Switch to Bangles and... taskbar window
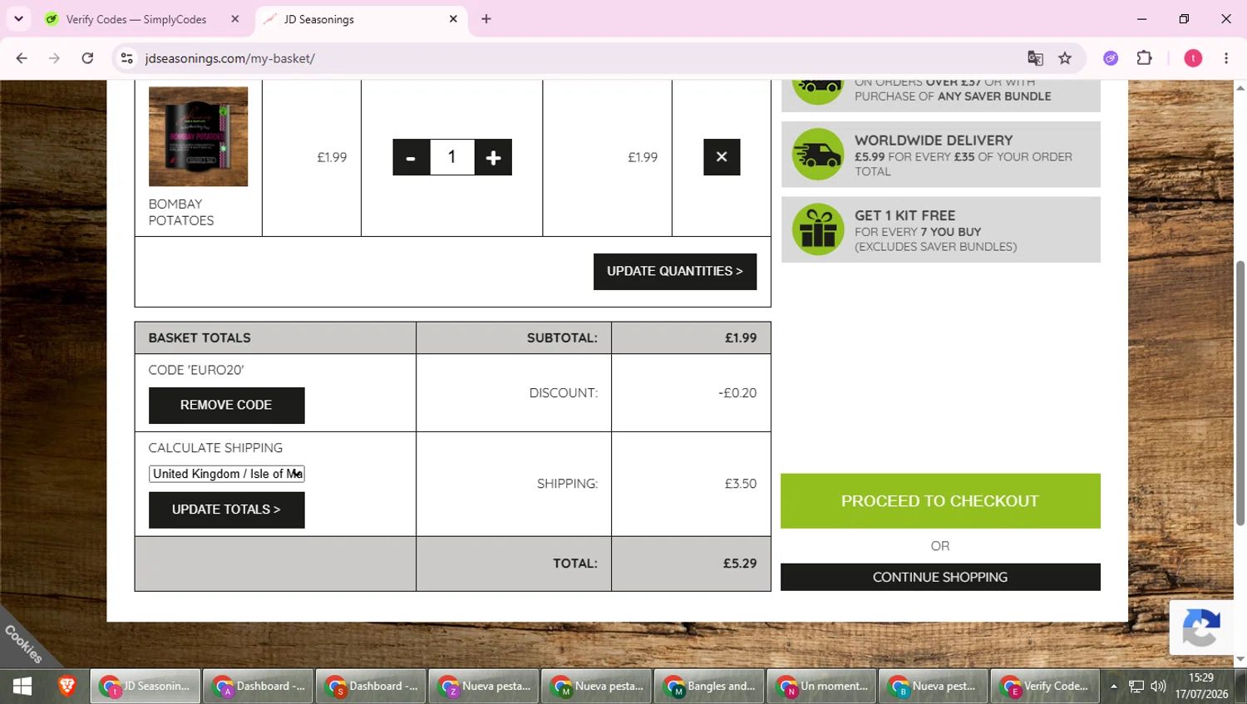Screen dimensions: 1247x704 710,687
